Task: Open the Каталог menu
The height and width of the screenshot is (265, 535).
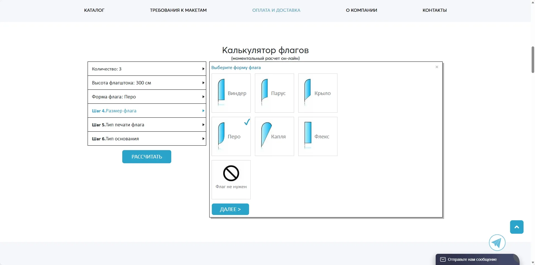Action: click(94, 10)
